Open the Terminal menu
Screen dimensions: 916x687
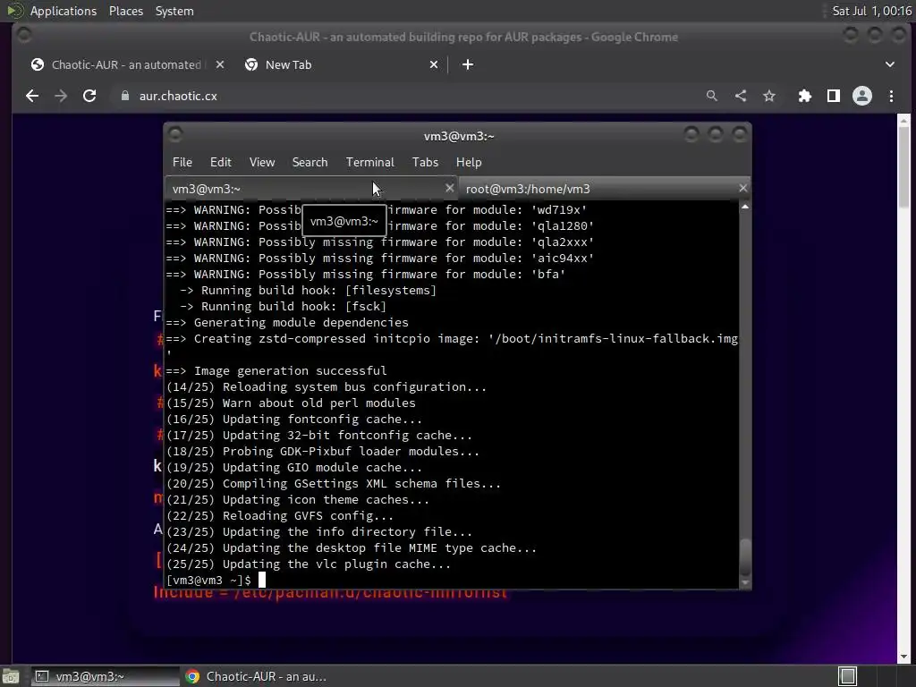click(x=369, y=162)
